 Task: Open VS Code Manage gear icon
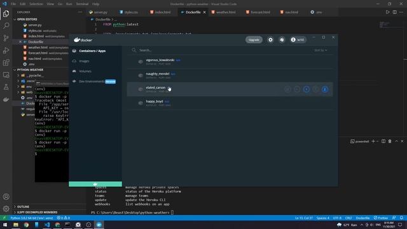pyautogui.click(x=6, y=209)
